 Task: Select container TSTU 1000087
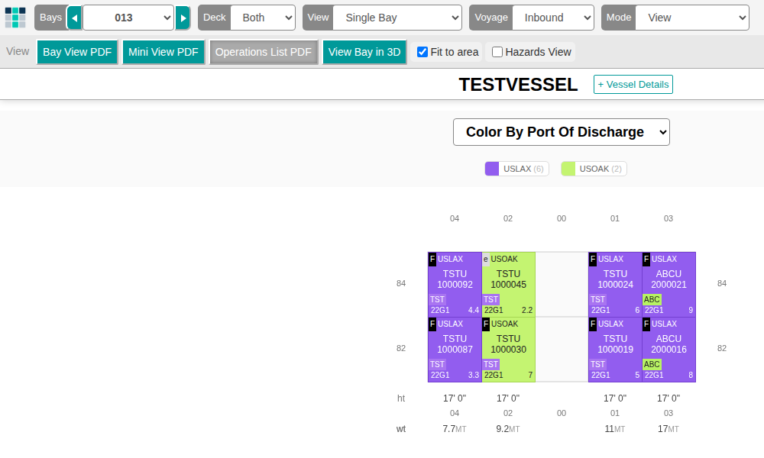click(455, 350)
